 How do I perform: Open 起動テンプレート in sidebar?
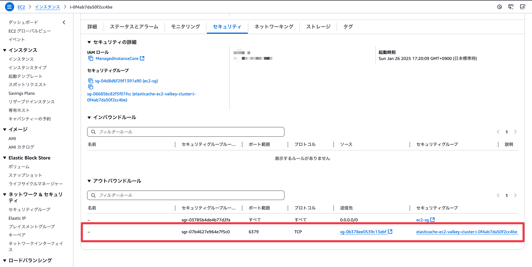click(25, 76)
